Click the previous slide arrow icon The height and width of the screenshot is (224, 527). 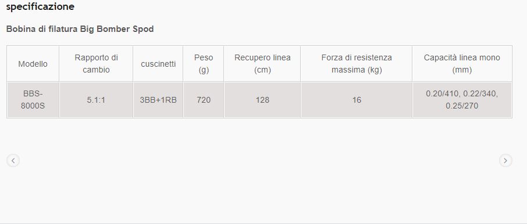coord(13,161)
